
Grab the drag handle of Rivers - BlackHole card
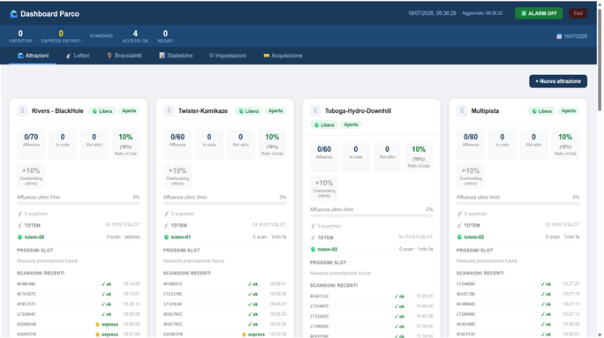(x=22, y=111)
